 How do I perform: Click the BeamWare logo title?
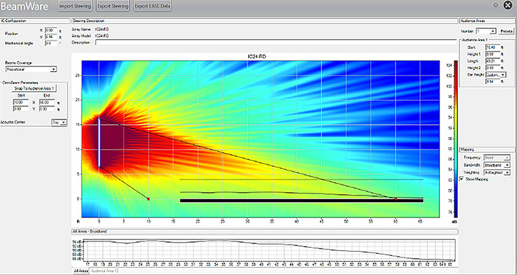click(x=25, y=6)
